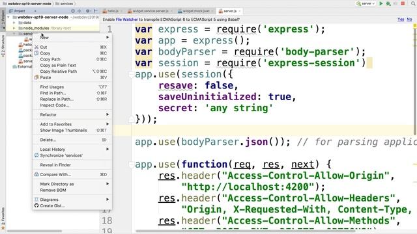Select the node_modules library root row
417x234 pixels.
coord(53,28)
